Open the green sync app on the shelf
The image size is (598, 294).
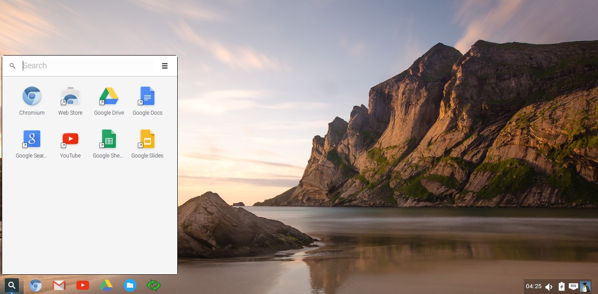[154, 286]
